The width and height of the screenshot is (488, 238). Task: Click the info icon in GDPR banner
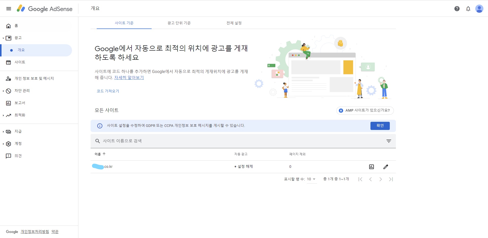[x=100, y=126]
